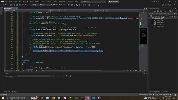
Task: Click the notifications icon in the status bar
Action: (x=175, y=94)
